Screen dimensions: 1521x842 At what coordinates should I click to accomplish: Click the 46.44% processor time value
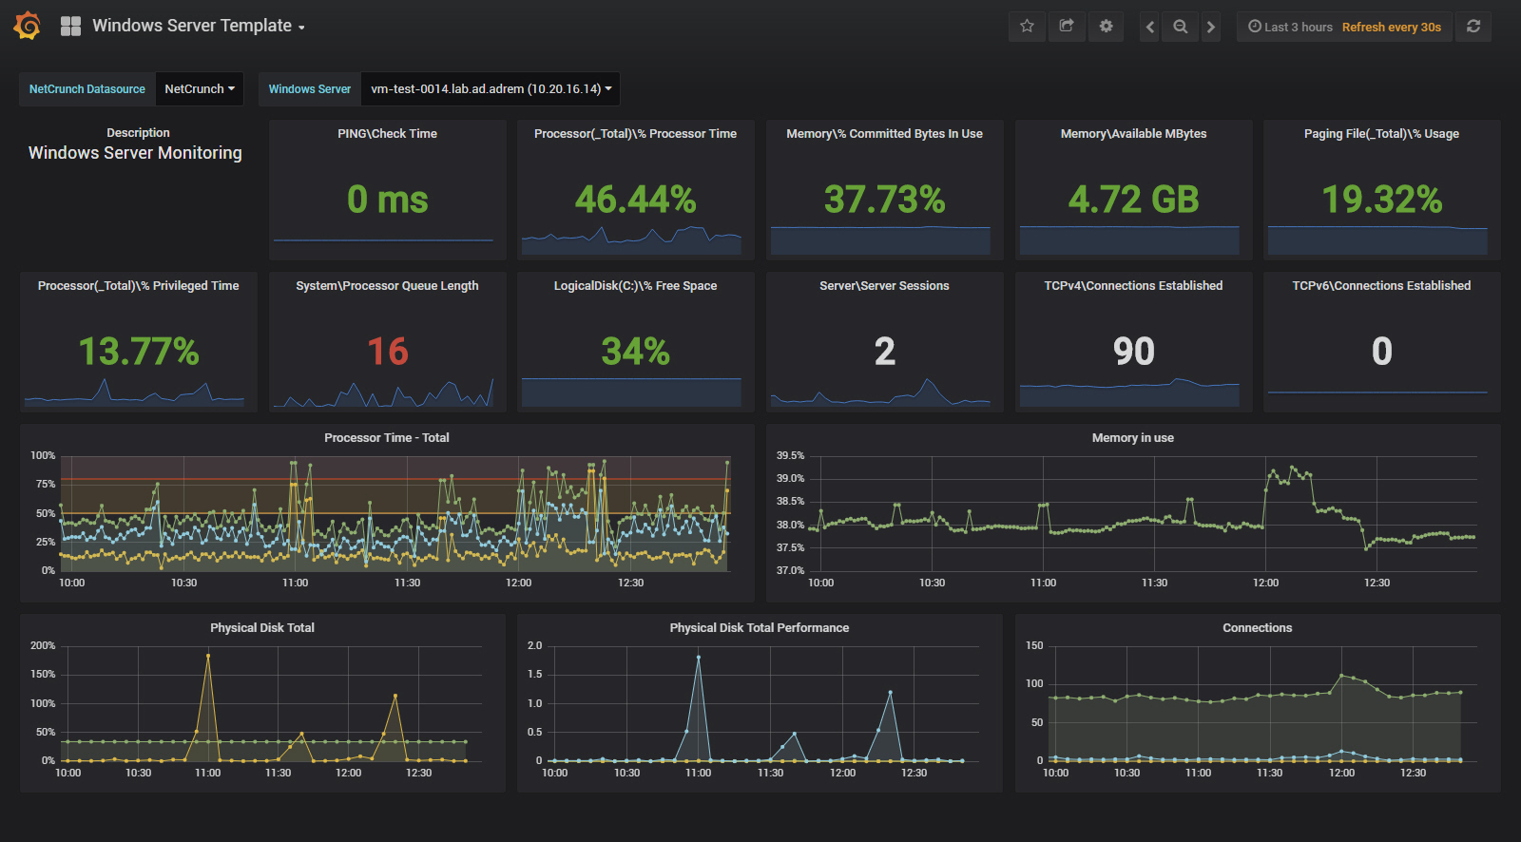click(x=636, y=200)
